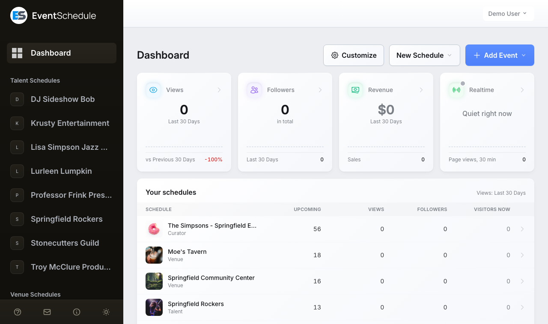The height and width of the screenshot is (324, 548).
Task: Open Springfield Rockers name in schedules table
Action: [196, 304]
